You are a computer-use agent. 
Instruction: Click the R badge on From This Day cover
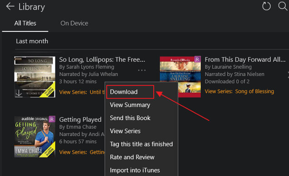click(x=198, y=60)
